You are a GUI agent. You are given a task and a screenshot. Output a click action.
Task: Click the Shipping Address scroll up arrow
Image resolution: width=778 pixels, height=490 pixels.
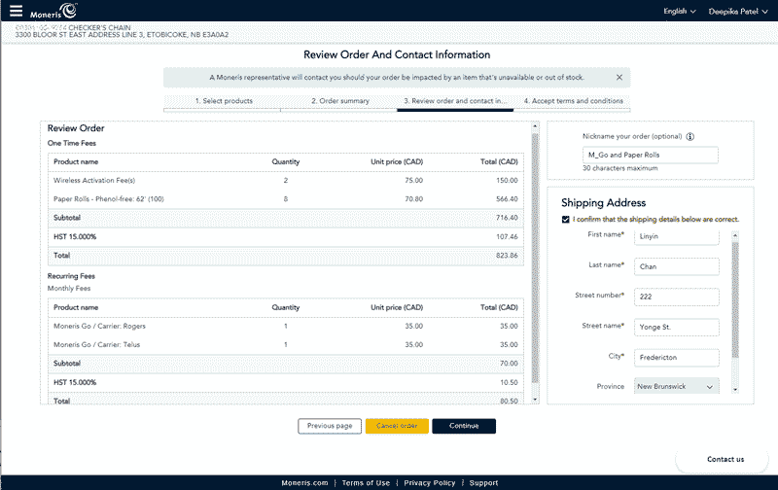735,235
